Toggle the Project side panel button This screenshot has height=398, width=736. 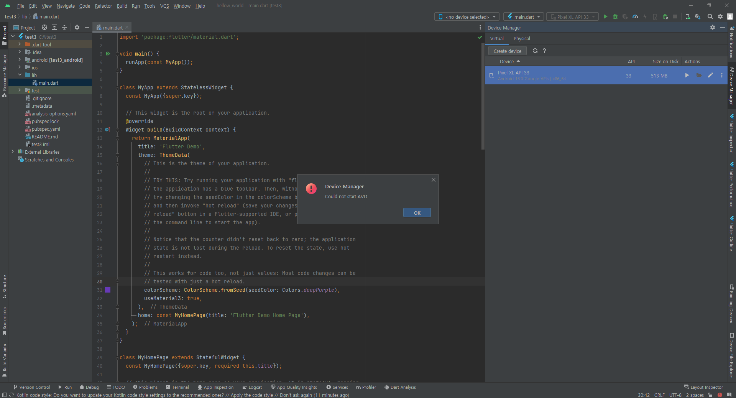click(4, 35)
